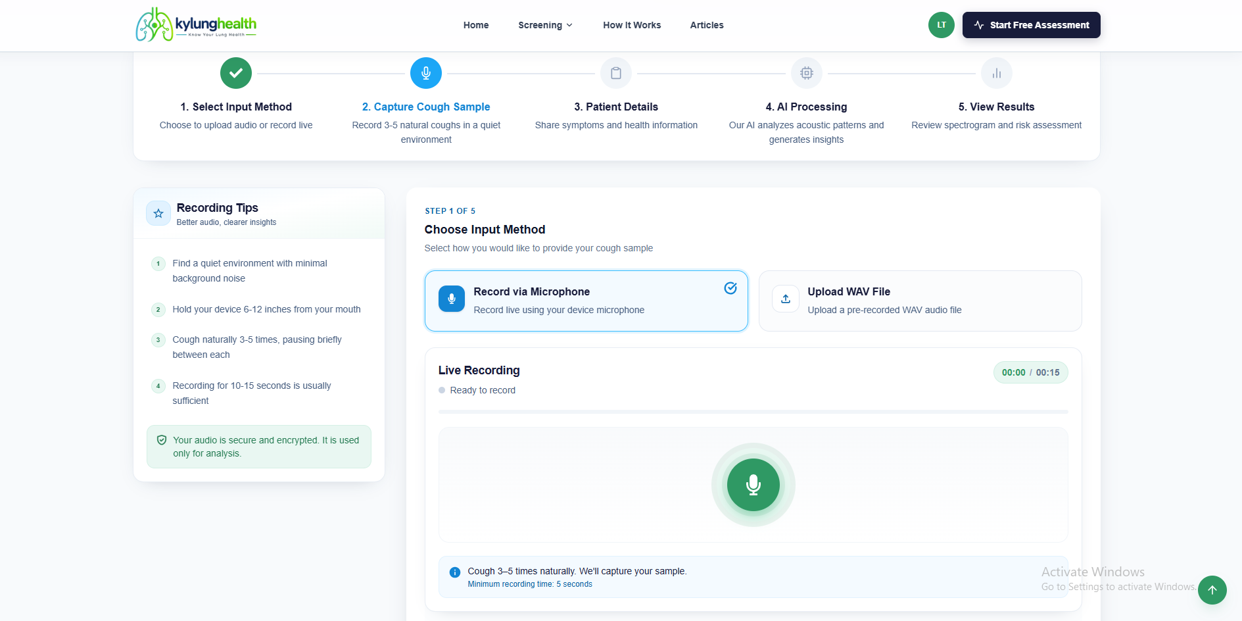Click the blue info icon in cough hint

click(454, 572)
